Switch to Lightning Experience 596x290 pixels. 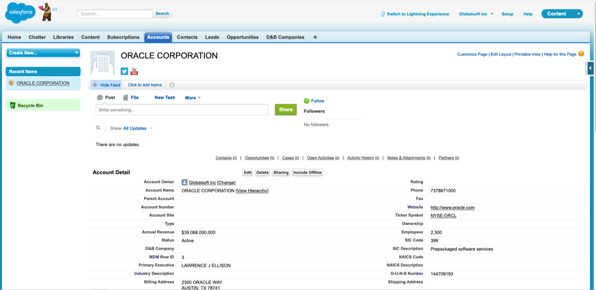(415, 14)
